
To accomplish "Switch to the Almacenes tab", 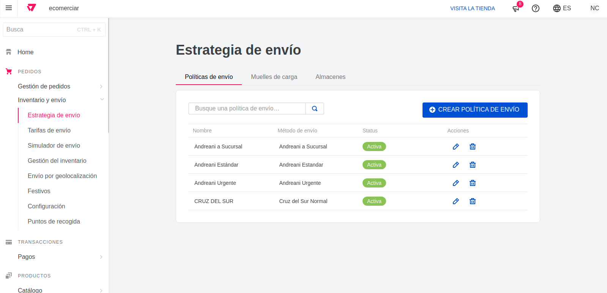I will coord(330,77).
